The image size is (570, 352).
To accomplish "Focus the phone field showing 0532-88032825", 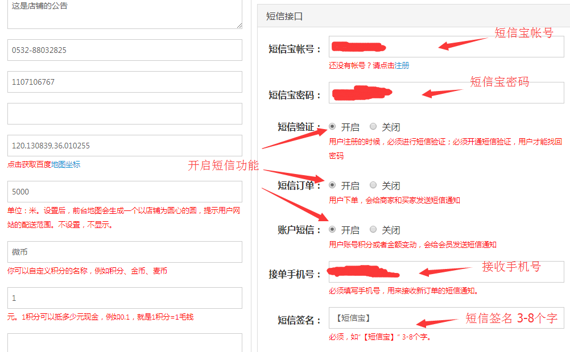I will point(125,50).
